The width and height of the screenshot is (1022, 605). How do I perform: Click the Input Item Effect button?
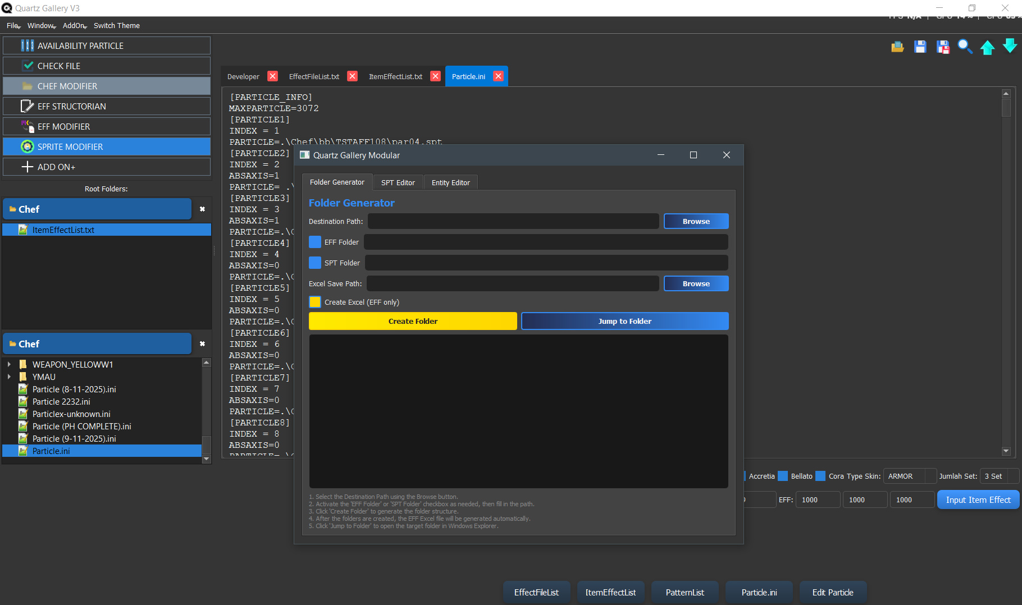(x=978, y=499)
